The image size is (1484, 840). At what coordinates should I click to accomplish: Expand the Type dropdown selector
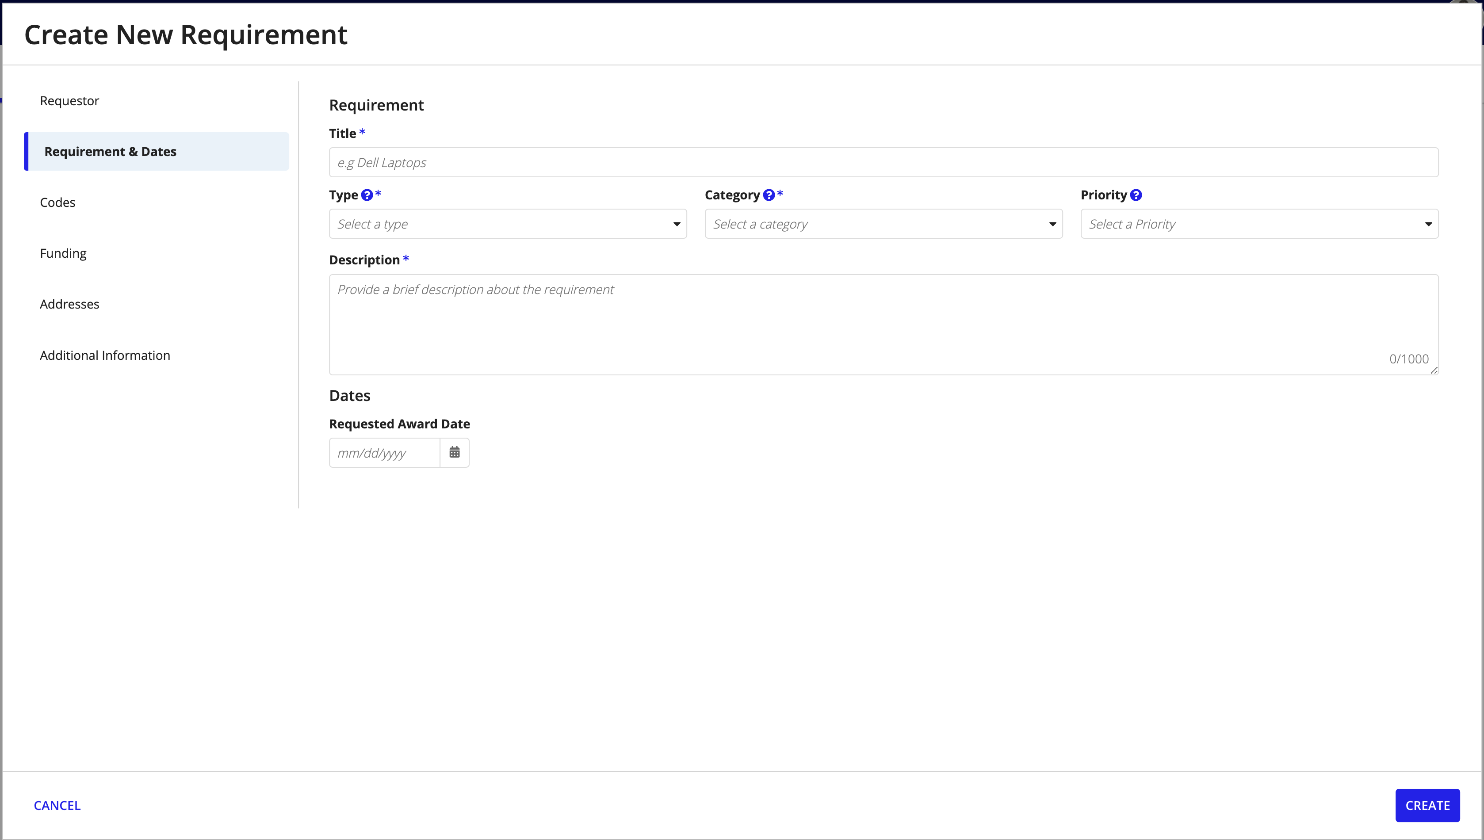pyautogui.click(x=508, y=223)
